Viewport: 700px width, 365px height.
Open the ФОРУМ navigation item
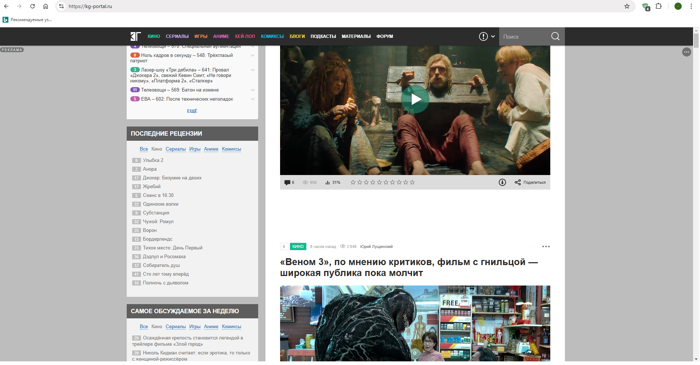(385, 36)
